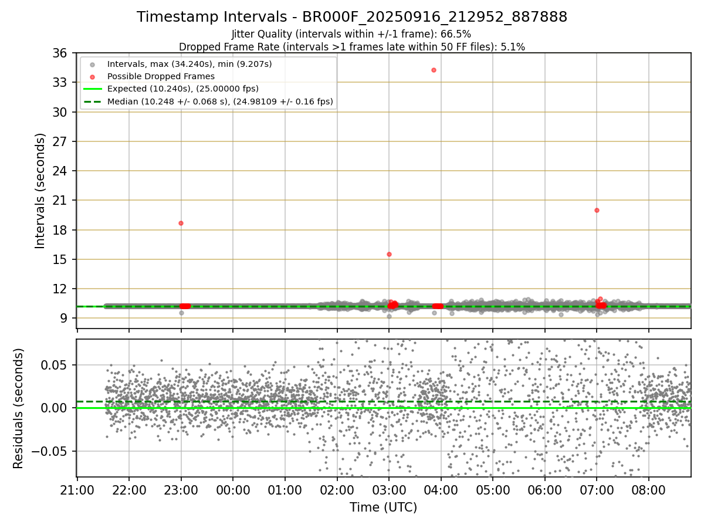Click the solid green line sample in the legend
The image size is (704, 528).
92,89
